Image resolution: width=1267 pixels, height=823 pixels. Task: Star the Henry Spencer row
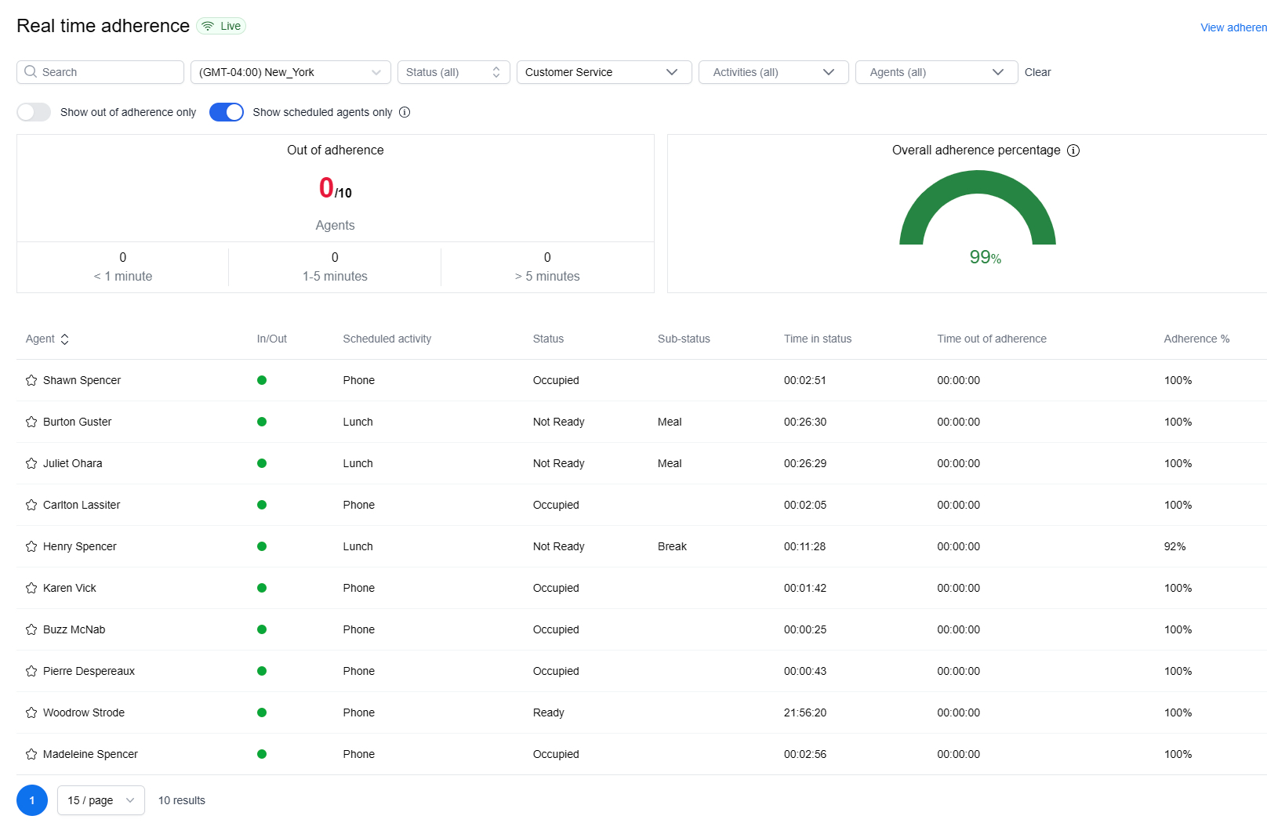point(31,546)
